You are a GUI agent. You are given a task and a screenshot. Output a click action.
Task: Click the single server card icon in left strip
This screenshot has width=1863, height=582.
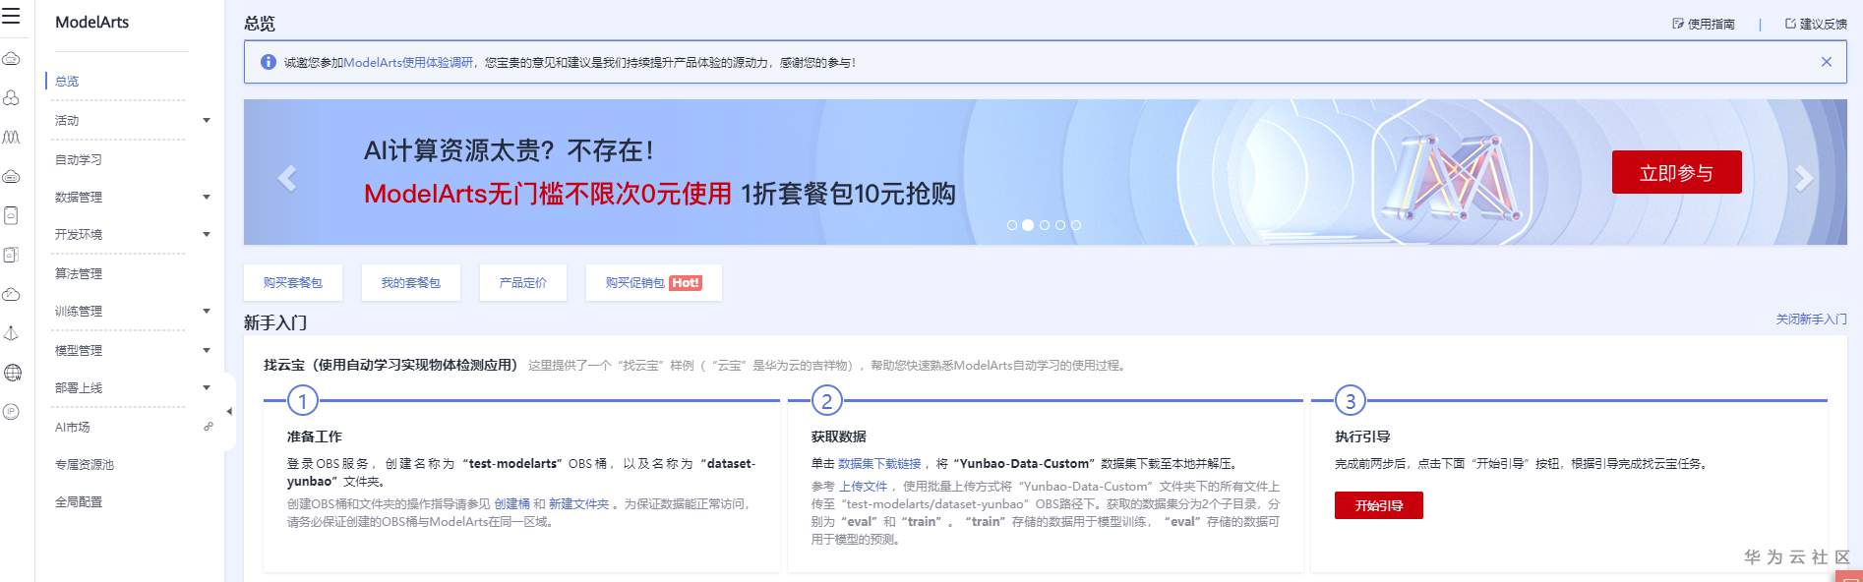[x=11, y=215]
